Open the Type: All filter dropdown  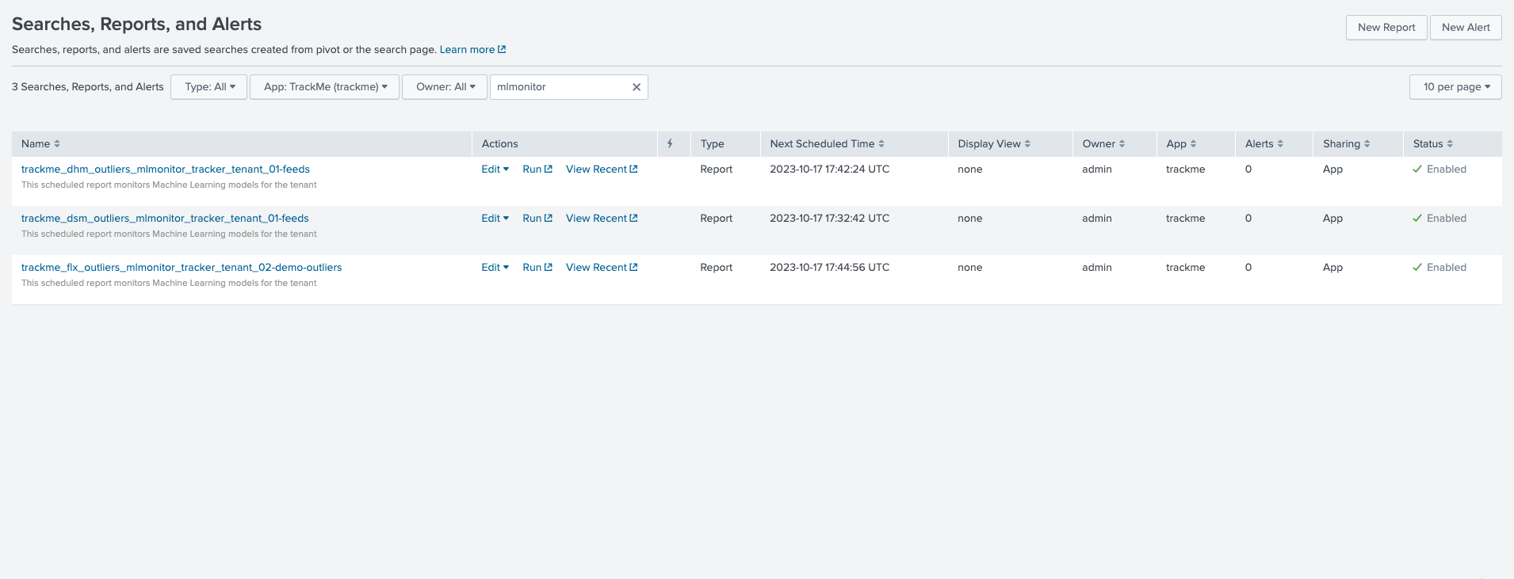point(209,87)
